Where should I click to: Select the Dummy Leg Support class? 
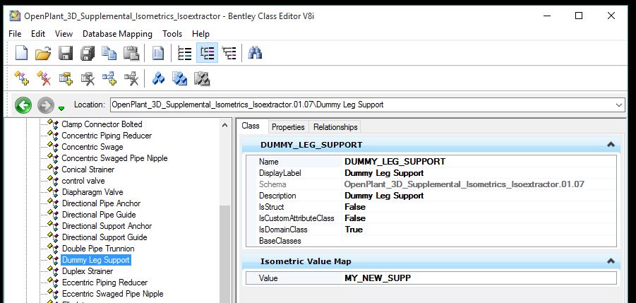(x=96, y=260)
